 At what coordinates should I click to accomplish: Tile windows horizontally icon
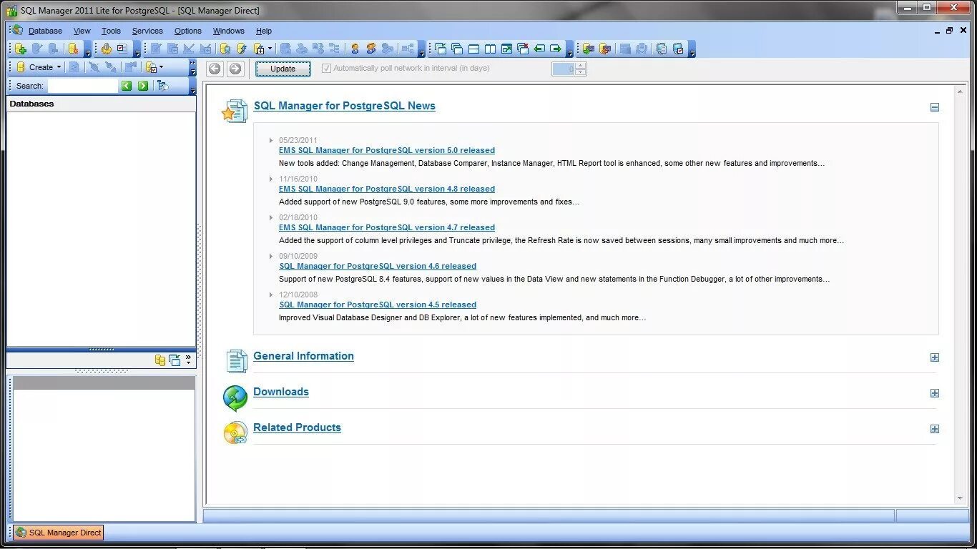pos(473,49)
